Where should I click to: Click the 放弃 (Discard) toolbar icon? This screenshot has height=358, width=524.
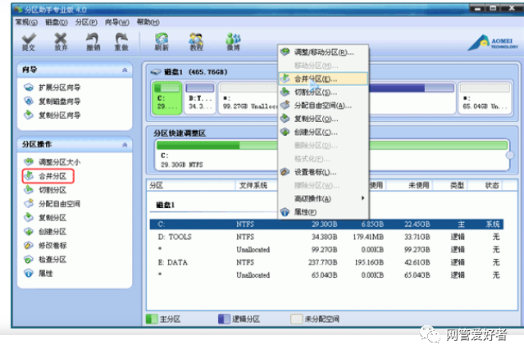pyautogui.click(x=61, y=41)
